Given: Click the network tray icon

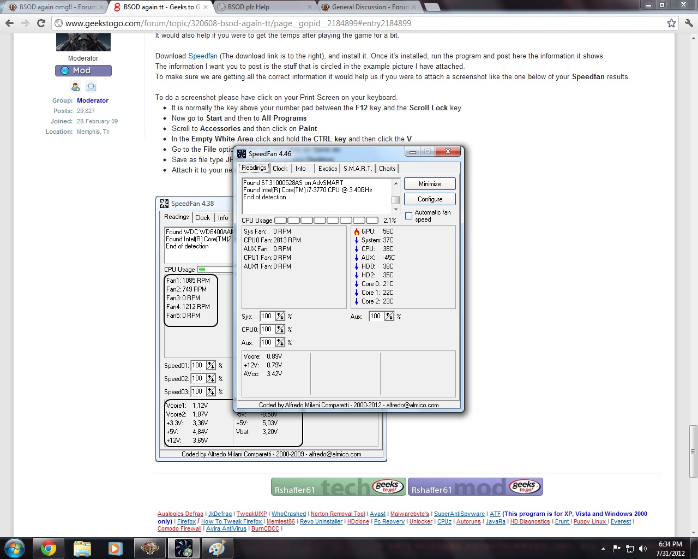Looking at the screenshot, I should click(630, 549).
